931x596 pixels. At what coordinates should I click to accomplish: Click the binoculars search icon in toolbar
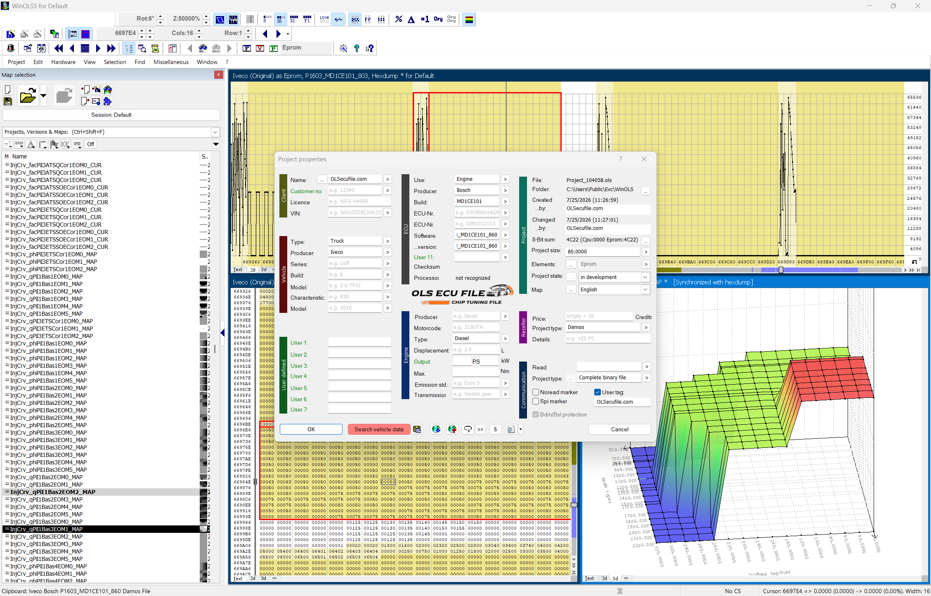click(x=203, y=48)
